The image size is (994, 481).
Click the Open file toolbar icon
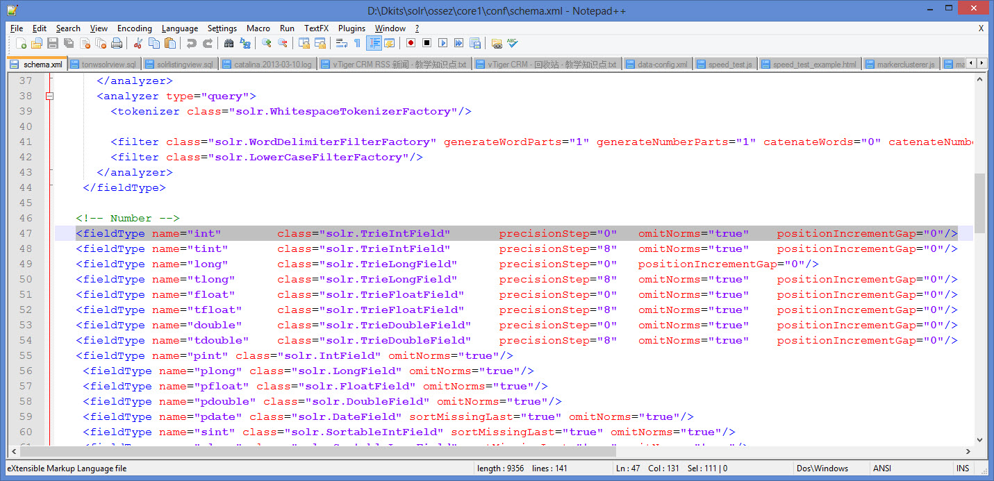click(37, 43)
